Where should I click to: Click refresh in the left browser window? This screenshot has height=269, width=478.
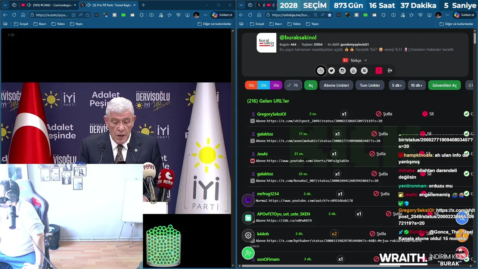click(x=14, y=15)
